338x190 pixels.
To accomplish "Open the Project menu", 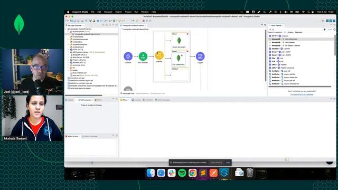I will (128, 12).
